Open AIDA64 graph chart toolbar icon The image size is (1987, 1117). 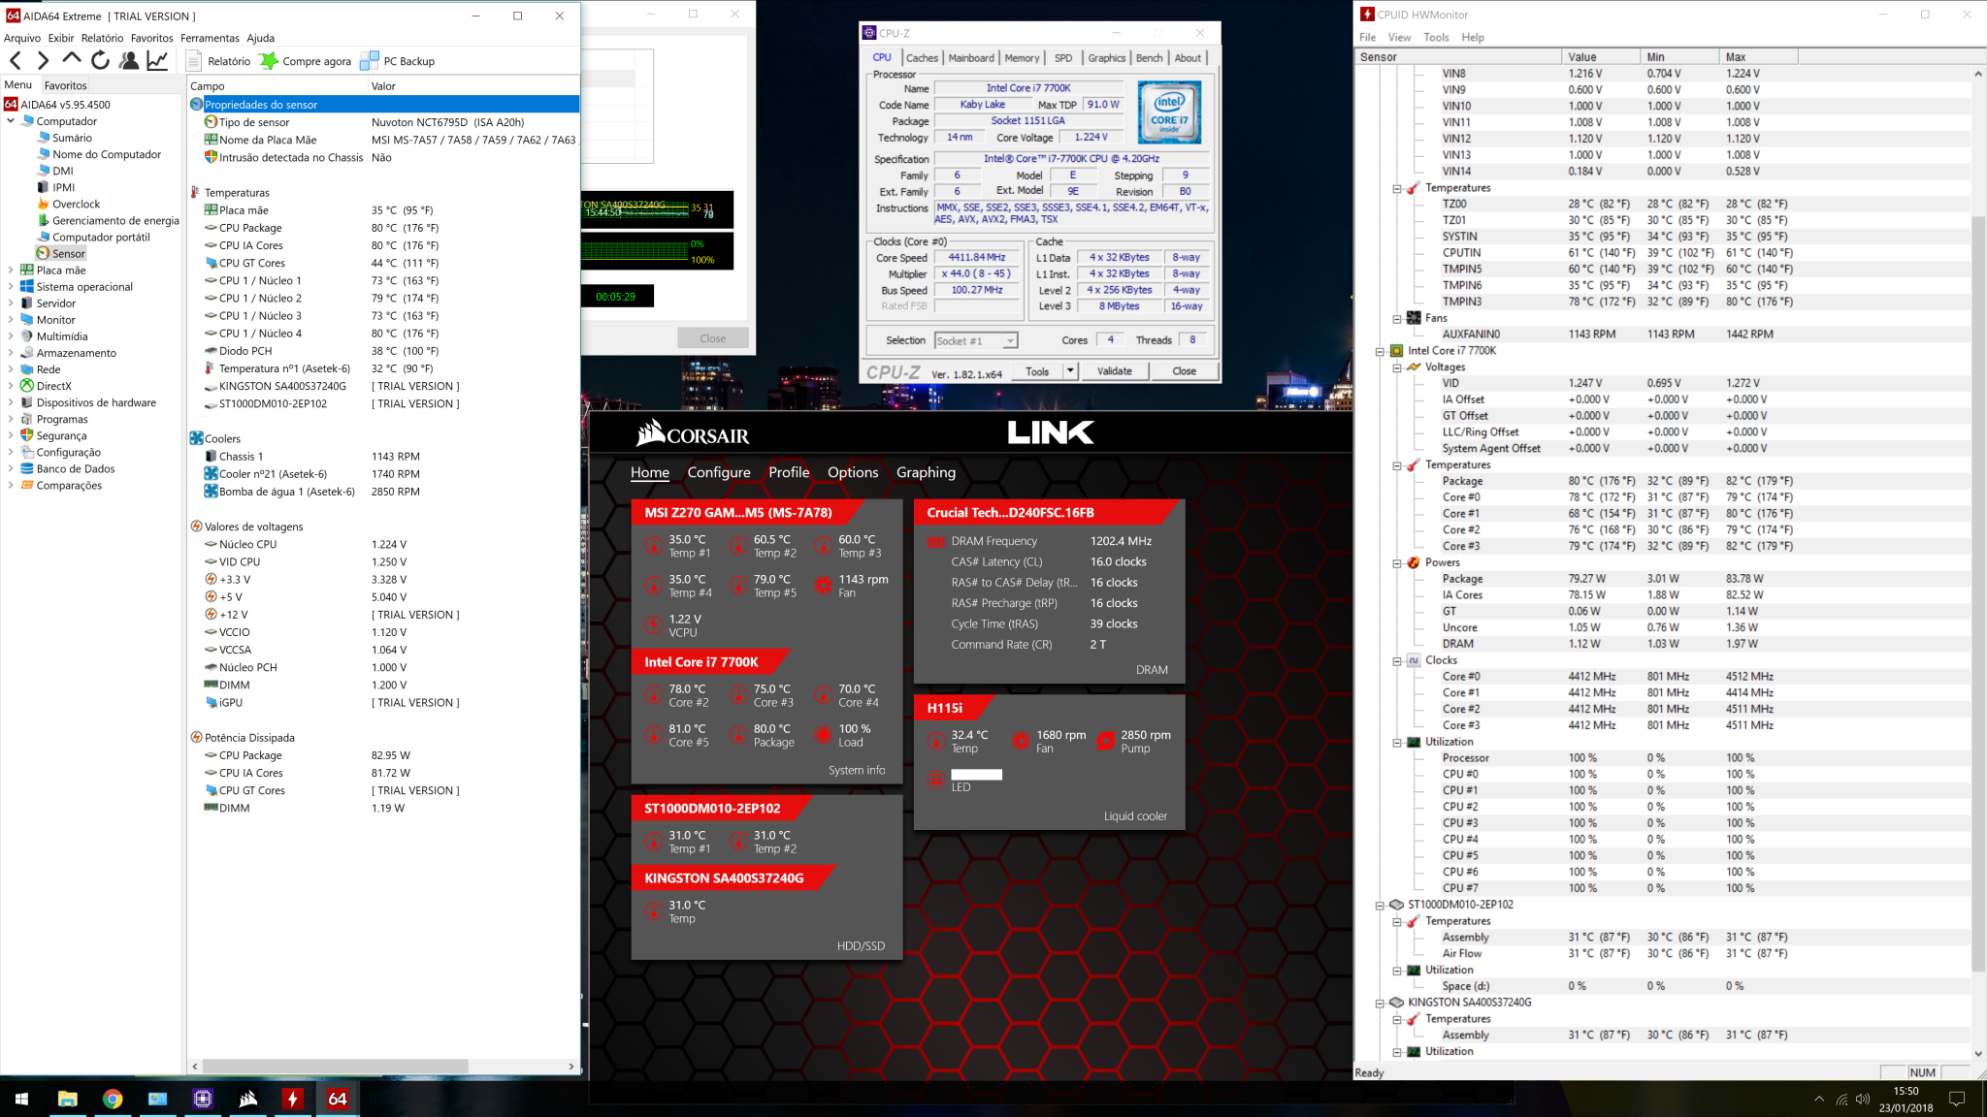156,61
